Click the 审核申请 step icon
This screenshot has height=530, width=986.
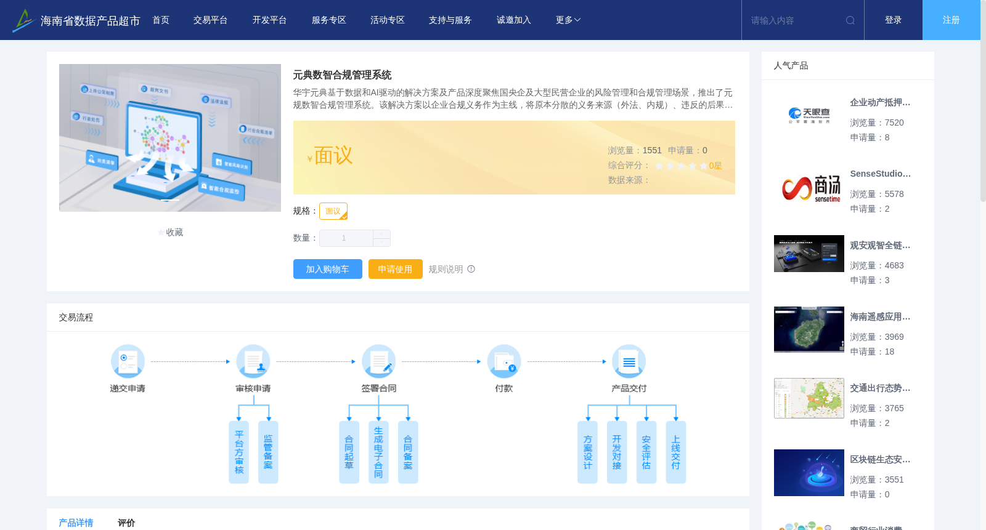point(253,361)
